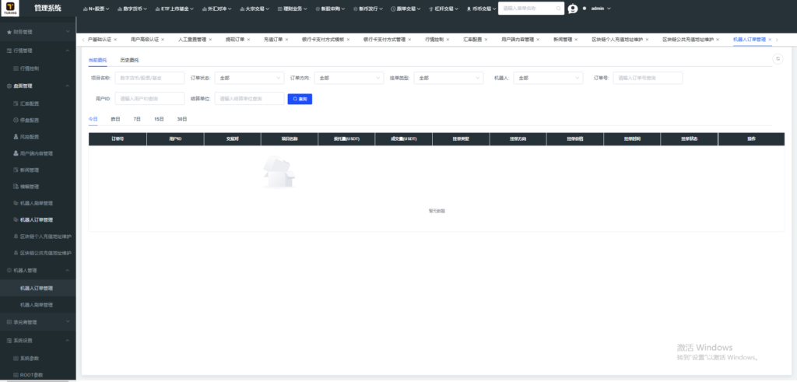Select the 15日 date range tab
The width and height of the screenshot is (797, 382).
159,119
